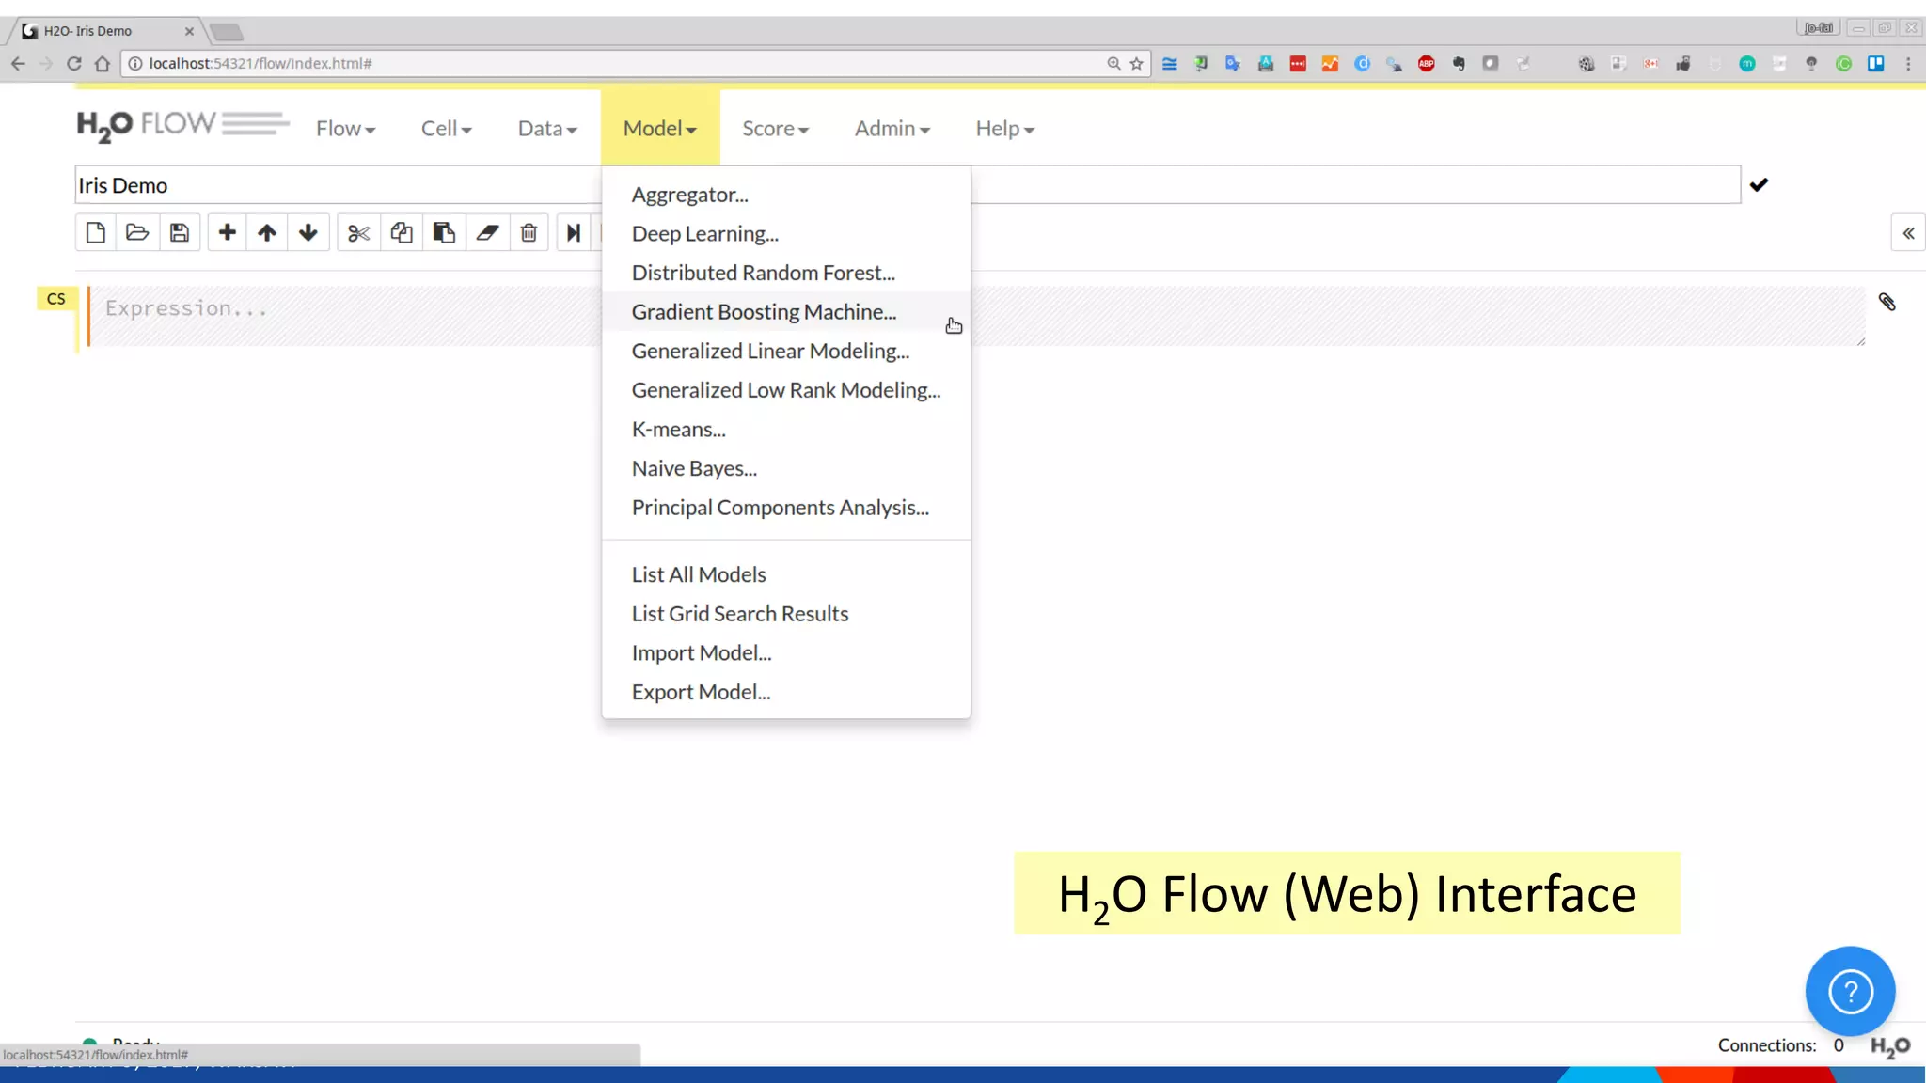1926x1083 pixels.
Task: Copy the current cell
Action: click(x=402, y=232)
